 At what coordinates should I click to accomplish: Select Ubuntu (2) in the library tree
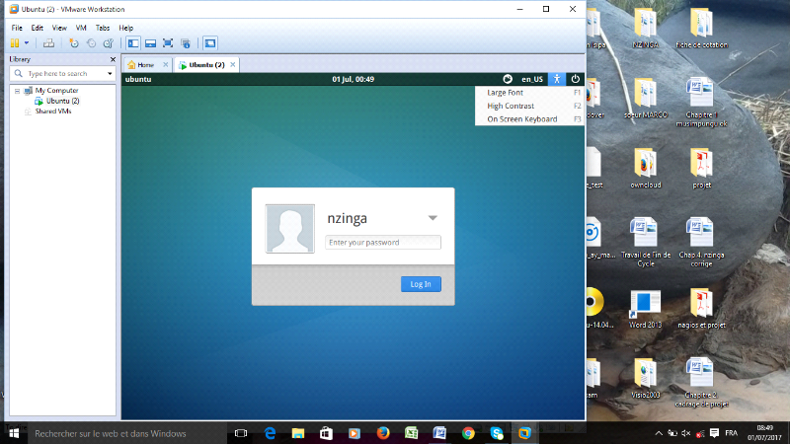pyautogui.click(x=62, y=101)
